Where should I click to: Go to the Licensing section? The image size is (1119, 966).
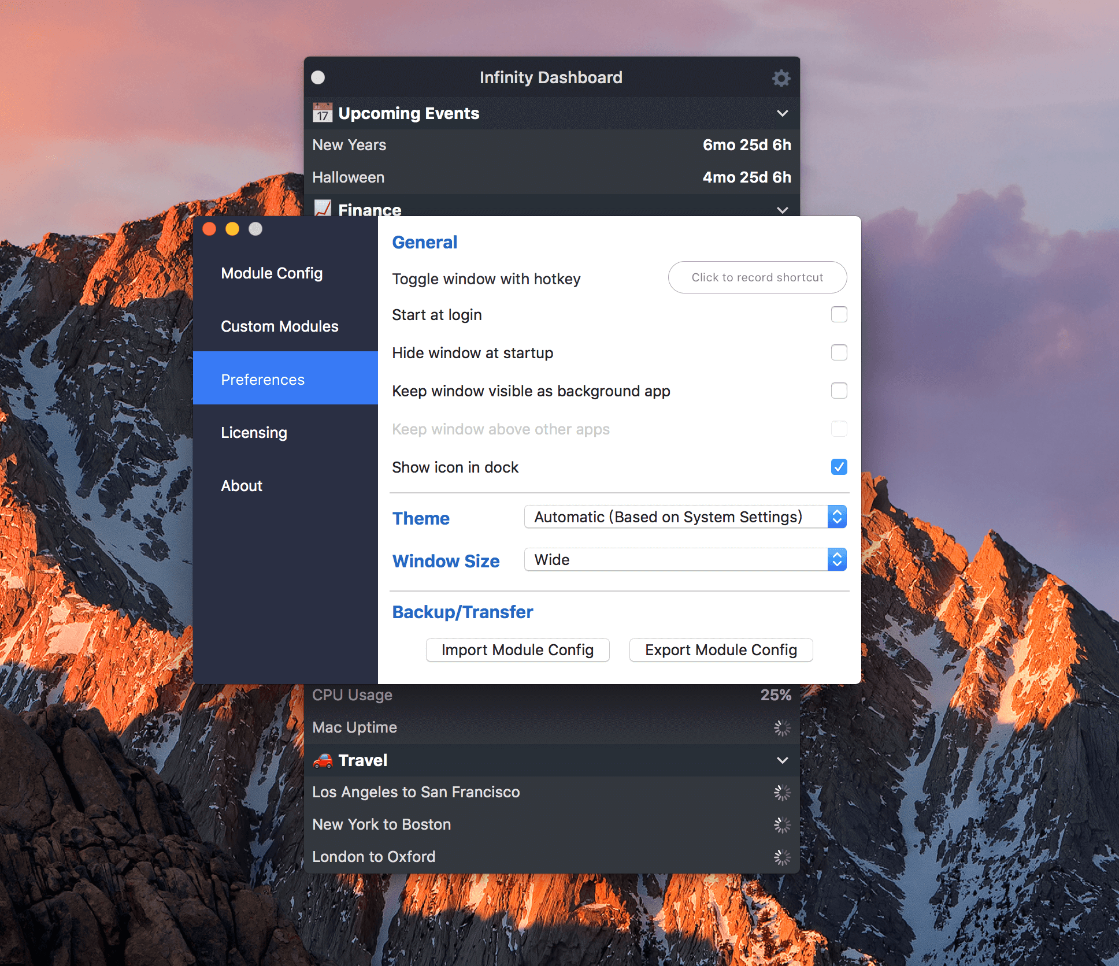point(286,433)
